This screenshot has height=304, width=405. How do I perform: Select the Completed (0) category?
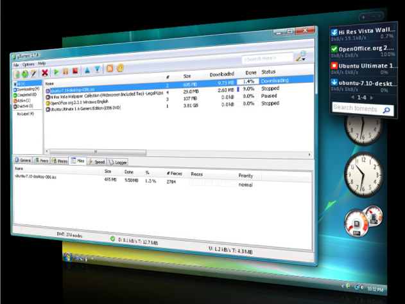[x=25, y=95]
